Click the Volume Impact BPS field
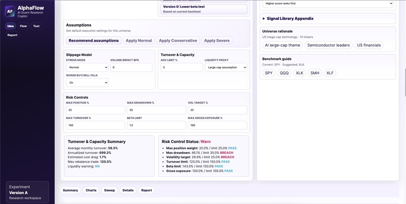The image size is (406, 204). pyautogui.click(x=131, y=67)
